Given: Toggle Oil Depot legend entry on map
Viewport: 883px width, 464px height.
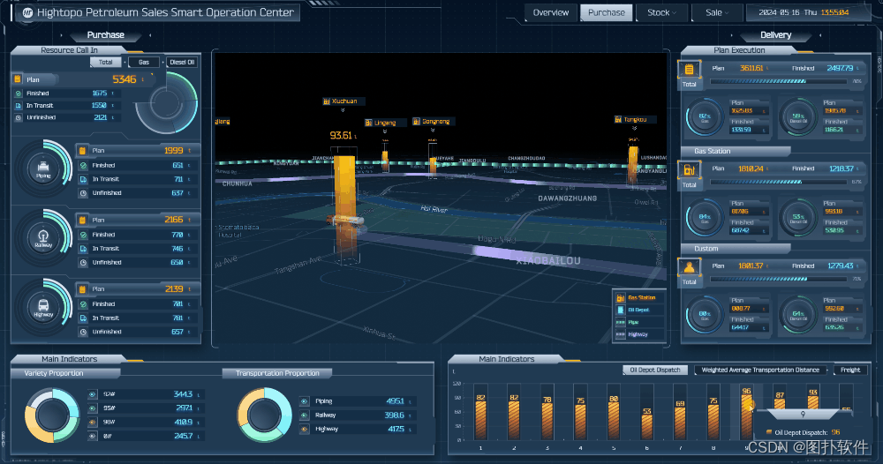Looking at the screenshot, I should tap(638, 310).
